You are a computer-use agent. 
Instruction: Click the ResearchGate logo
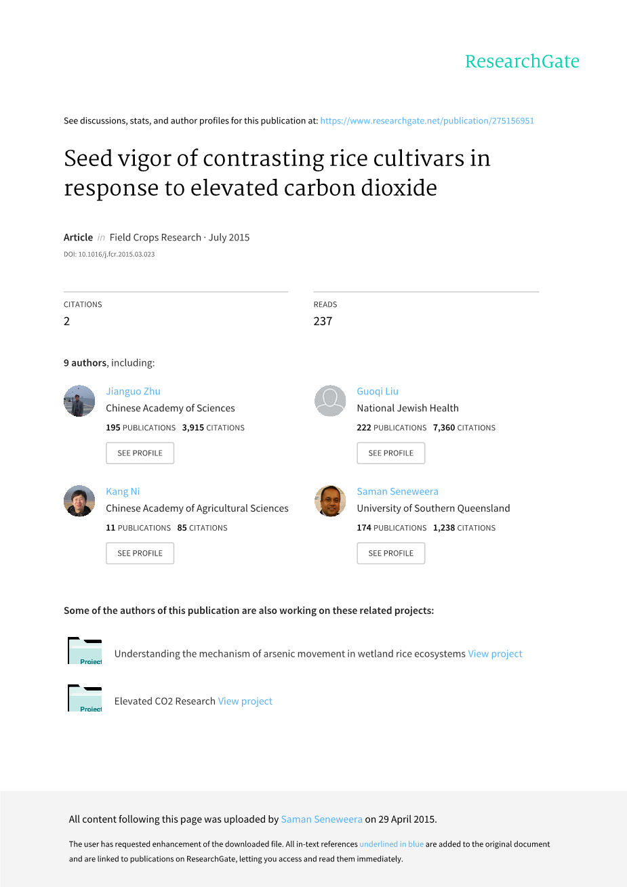[x=522, y=62]
